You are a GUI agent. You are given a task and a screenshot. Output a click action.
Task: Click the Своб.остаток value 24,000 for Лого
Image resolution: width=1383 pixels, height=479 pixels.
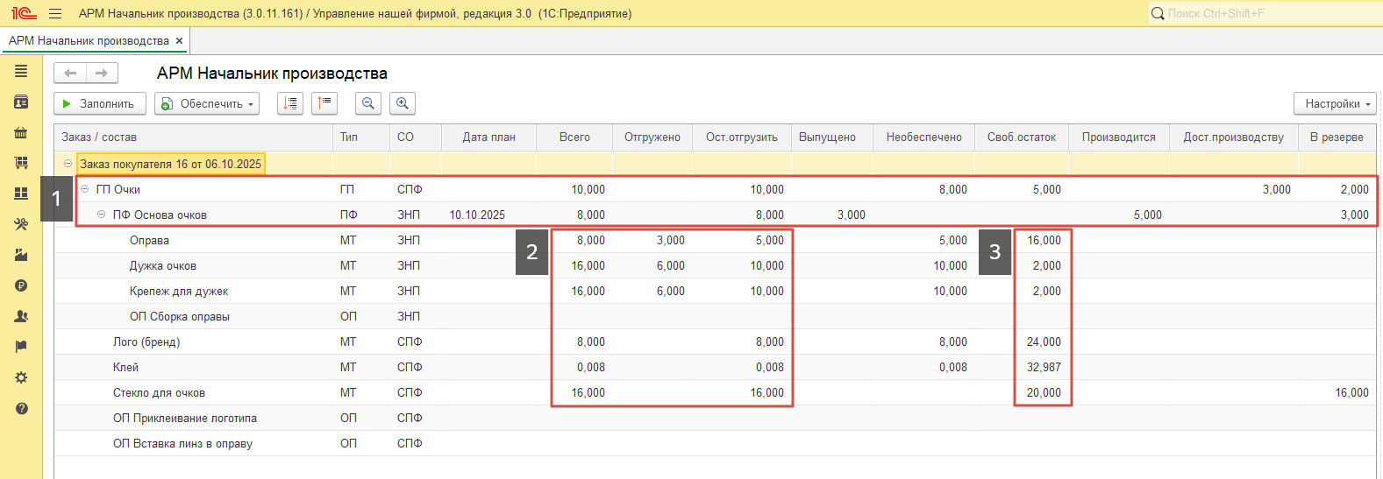(1044, 342)
